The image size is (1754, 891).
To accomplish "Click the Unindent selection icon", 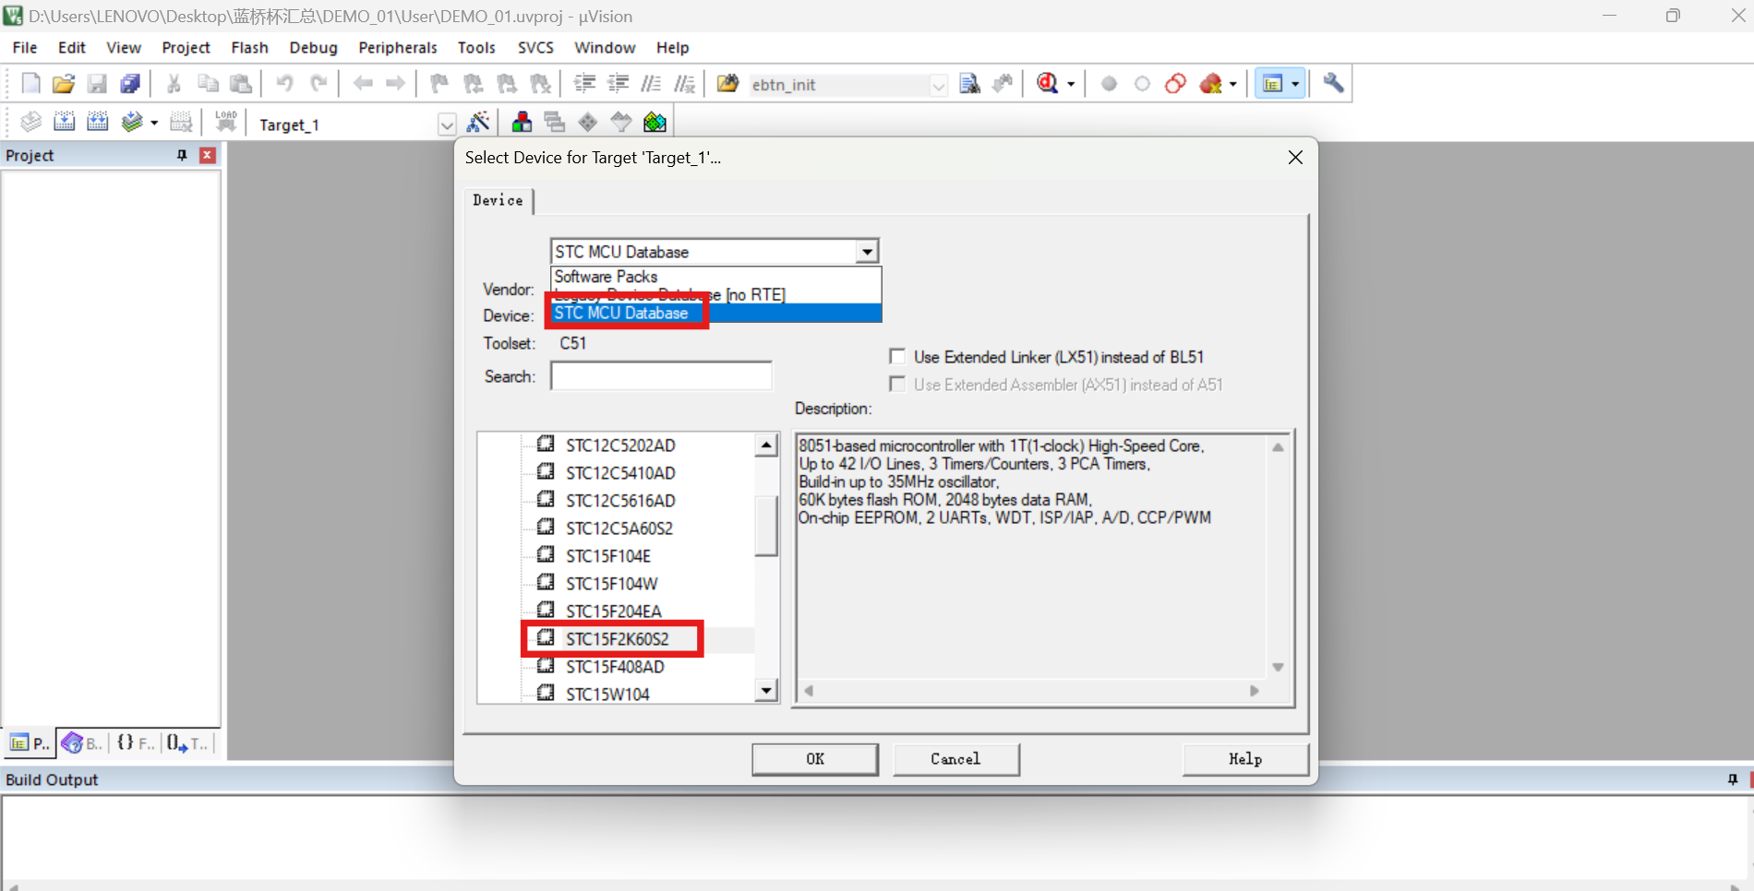I will pos(618,84).
